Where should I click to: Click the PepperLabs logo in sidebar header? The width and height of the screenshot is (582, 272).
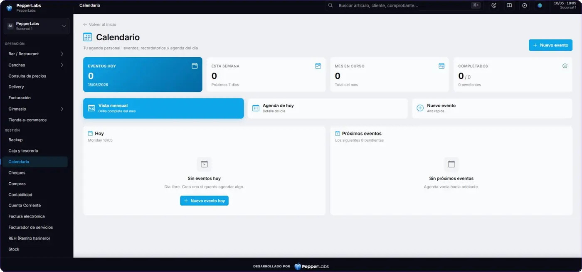9,8
